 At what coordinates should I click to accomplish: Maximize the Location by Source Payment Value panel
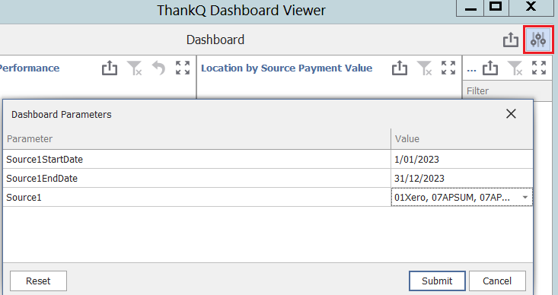coord(448,68)
